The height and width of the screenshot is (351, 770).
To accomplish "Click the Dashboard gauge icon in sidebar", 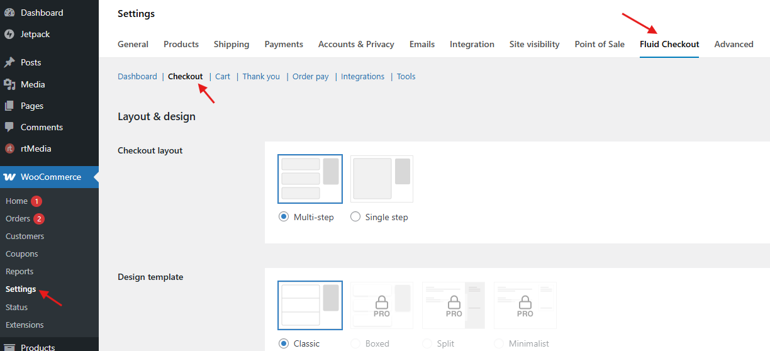I will pyautogui.click(x=9, y=13).
